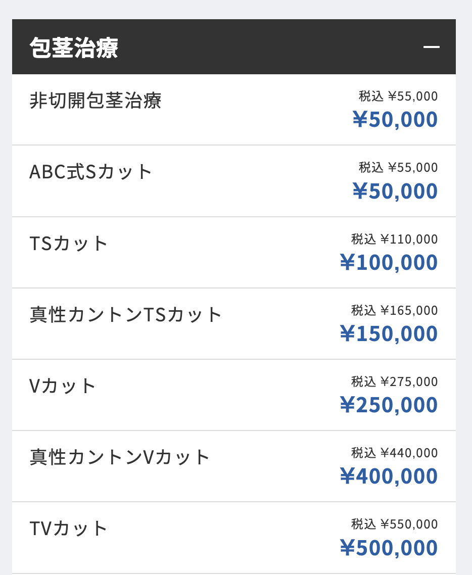Select the ABC式Sカット item

point(234,181)
